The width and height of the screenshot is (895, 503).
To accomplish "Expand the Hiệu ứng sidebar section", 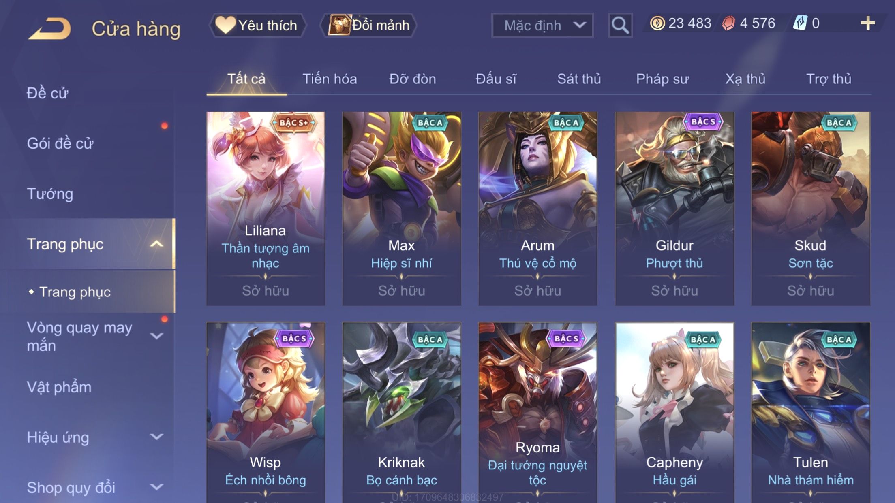I will tap(157, 437).
